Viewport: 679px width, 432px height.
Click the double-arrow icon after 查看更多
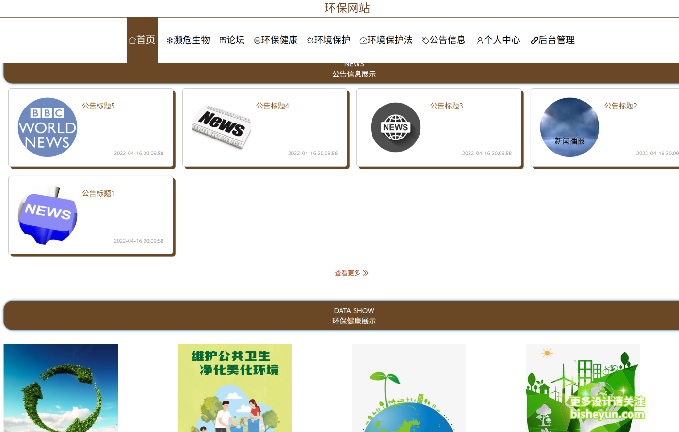point(366,273)
